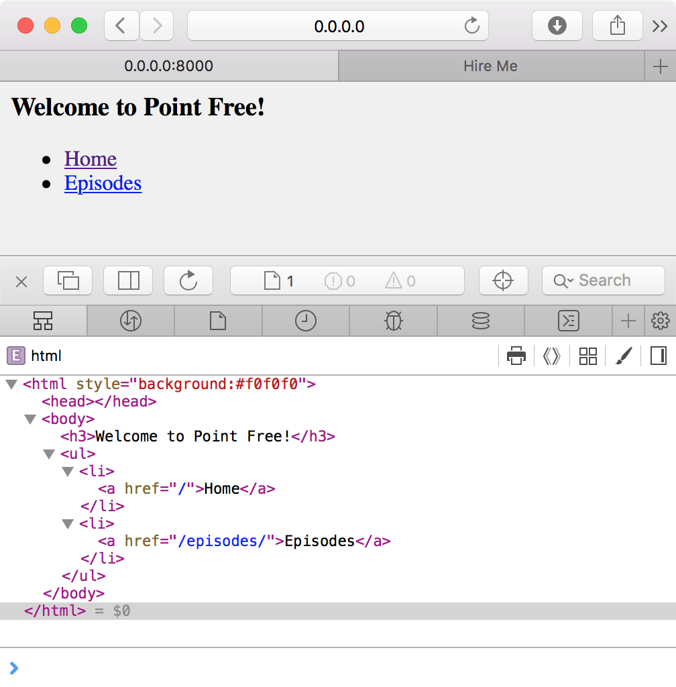This screenshot has width=676, height=687.
Task: Follow the Episodes link on the page
Action: tap(103, 183)
